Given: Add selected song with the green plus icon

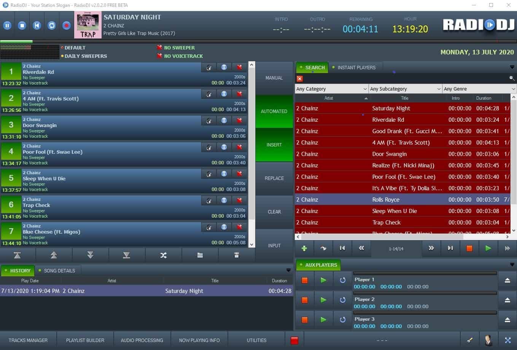Looking at the screenshot, I should [x=304, y=248].
